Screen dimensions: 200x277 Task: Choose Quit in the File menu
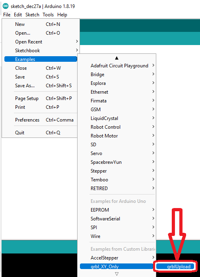41,132
